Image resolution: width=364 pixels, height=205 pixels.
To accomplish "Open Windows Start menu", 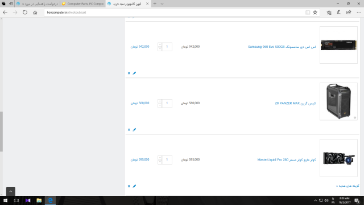I will pos(5,200).
